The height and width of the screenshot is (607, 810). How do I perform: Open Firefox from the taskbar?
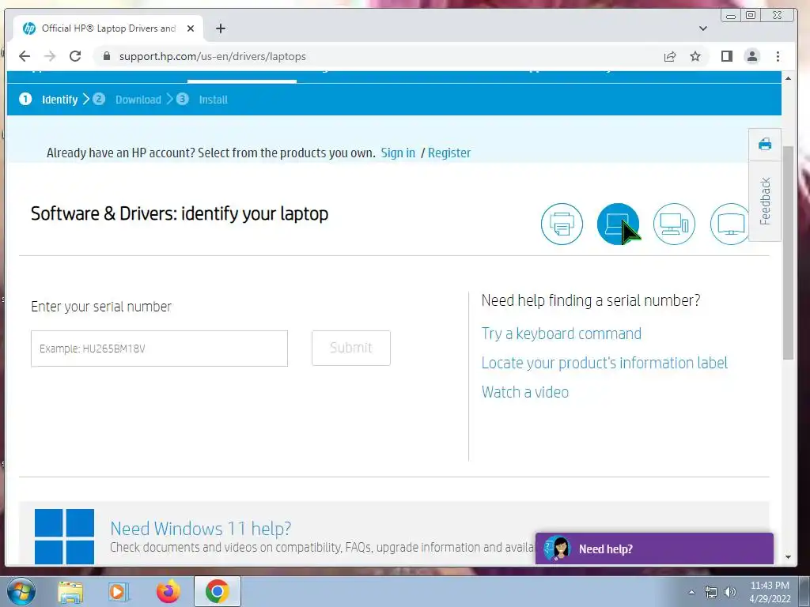point(168,591)
